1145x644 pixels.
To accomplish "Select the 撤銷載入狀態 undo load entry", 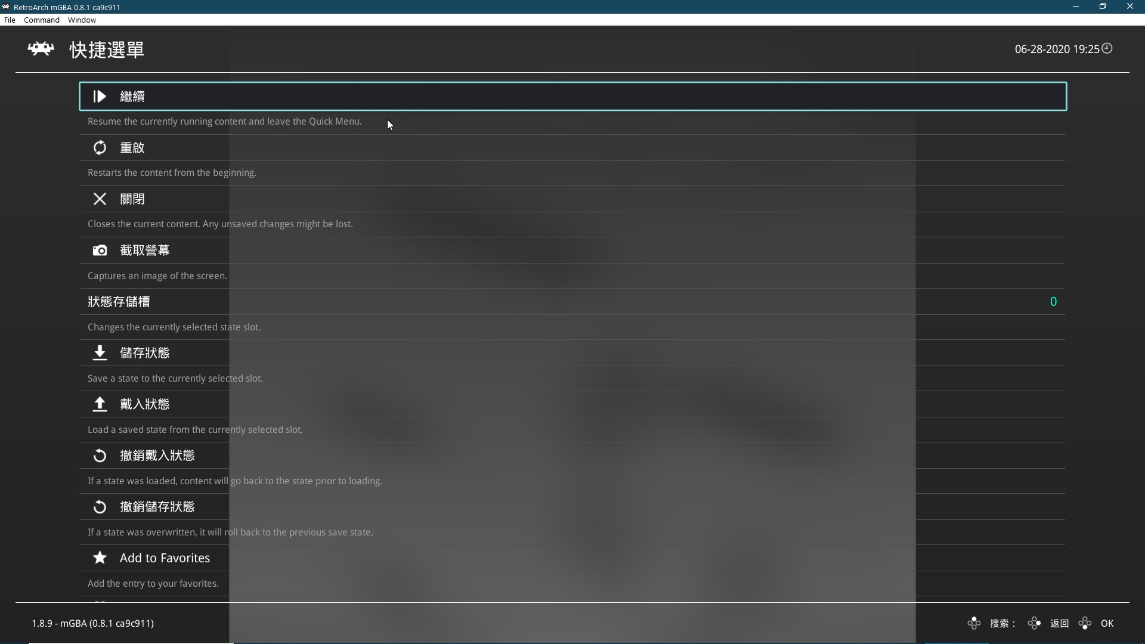I will 572,456.
